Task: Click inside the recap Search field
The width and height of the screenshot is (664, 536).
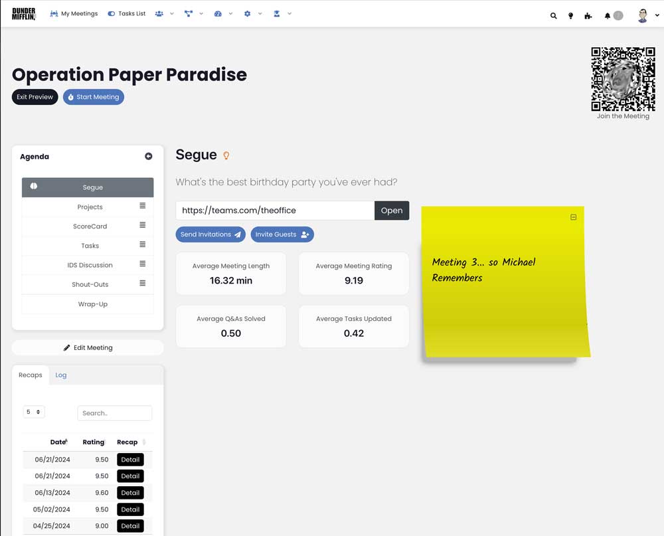Action: (x=114, y=412)
